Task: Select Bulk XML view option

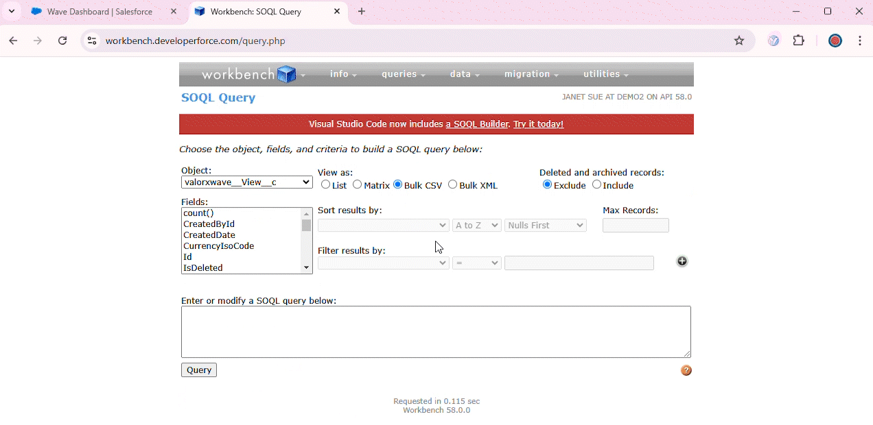Action: pyautogui.click(x=452, y=184)
